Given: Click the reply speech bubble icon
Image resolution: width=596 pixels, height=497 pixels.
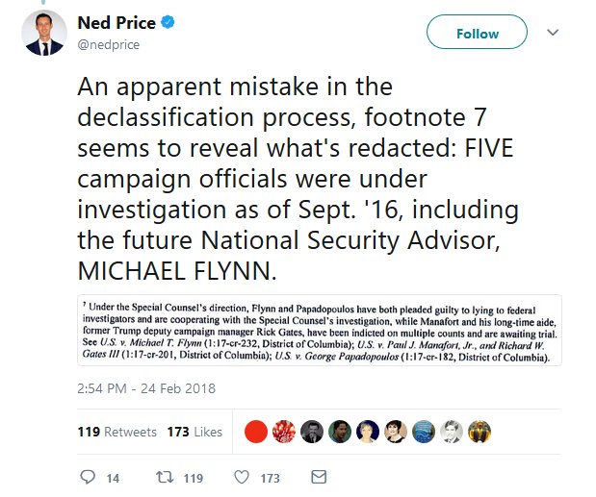Looking at the screenshot, I should 87,477.
